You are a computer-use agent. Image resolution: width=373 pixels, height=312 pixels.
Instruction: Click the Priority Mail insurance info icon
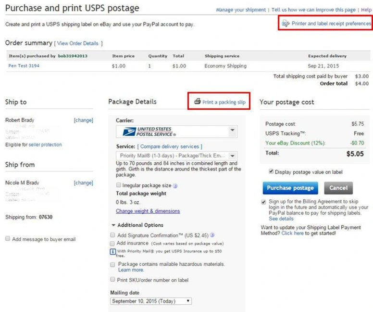pyautogui.click(x=112, y=251)
